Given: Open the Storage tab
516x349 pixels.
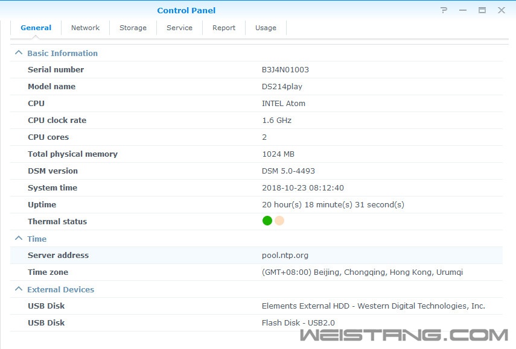Looking at the screenshot, I should (x=133, y=28).
